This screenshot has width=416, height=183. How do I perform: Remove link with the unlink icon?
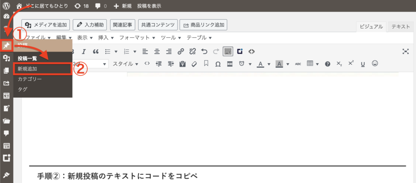pos(192,52)
